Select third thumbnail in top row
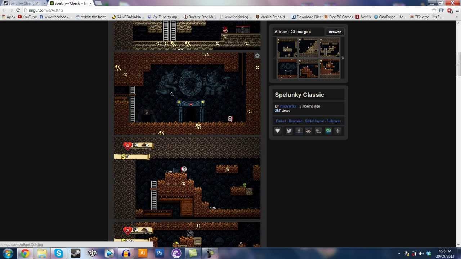The height and width of the screenshot is (259, 461). (x=330, y=47)
